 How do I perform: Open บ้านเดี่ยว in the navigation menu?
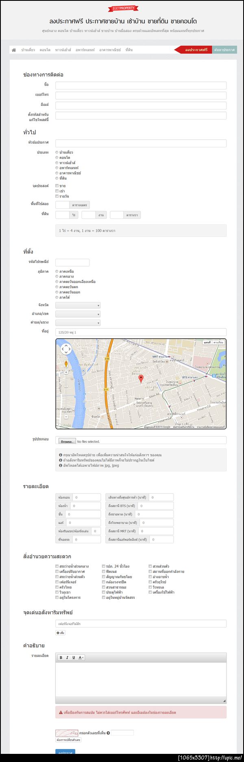(28, 50)
